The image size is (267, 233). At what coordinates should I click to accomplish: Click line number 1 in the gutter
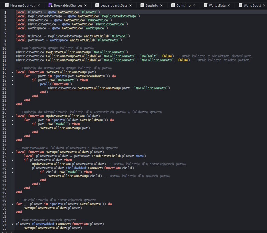(5, 12)
